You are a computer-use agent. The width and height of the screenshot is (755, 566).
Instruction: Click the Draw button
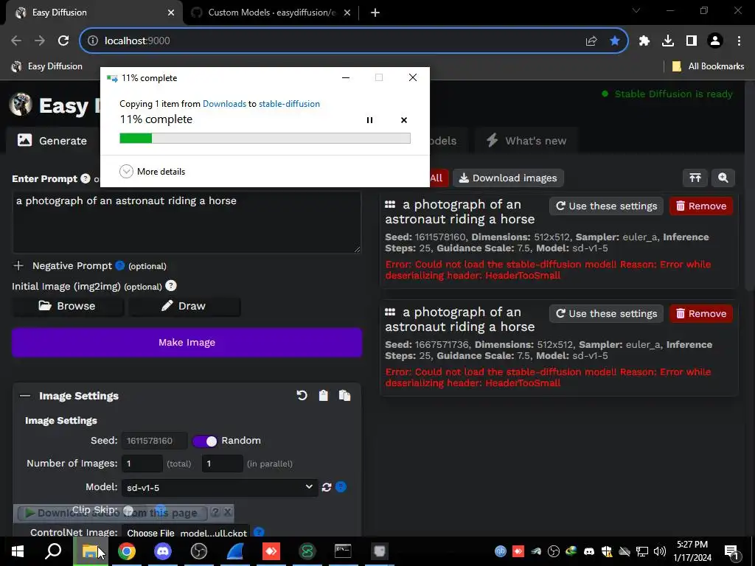coord(184,306)
